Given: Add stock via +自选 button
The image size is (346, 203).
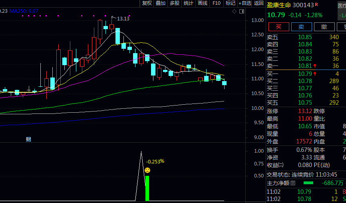Looking at the screenshot, I should click(x=245, y=3).
